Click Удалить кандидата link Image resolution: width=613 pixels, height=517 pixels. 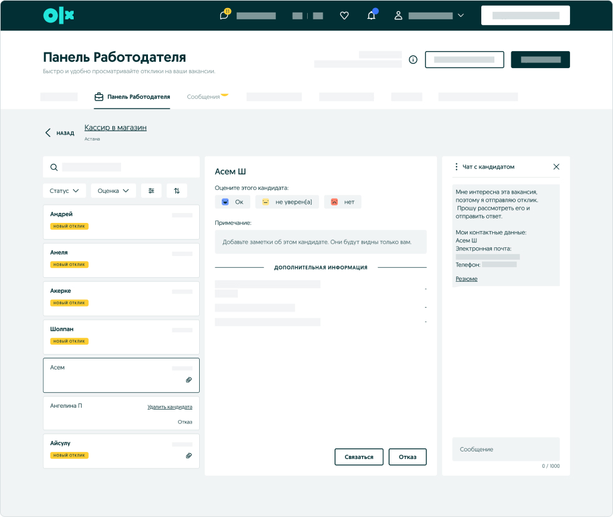(170, 407)
